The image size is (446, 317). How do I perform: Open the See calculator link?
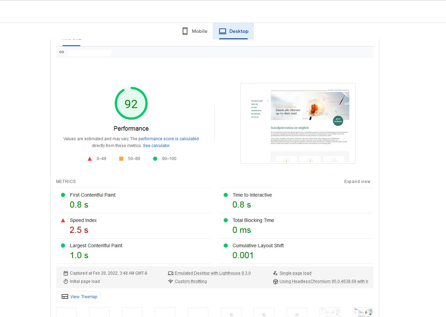pyautogui.click(x=156, y=146)
